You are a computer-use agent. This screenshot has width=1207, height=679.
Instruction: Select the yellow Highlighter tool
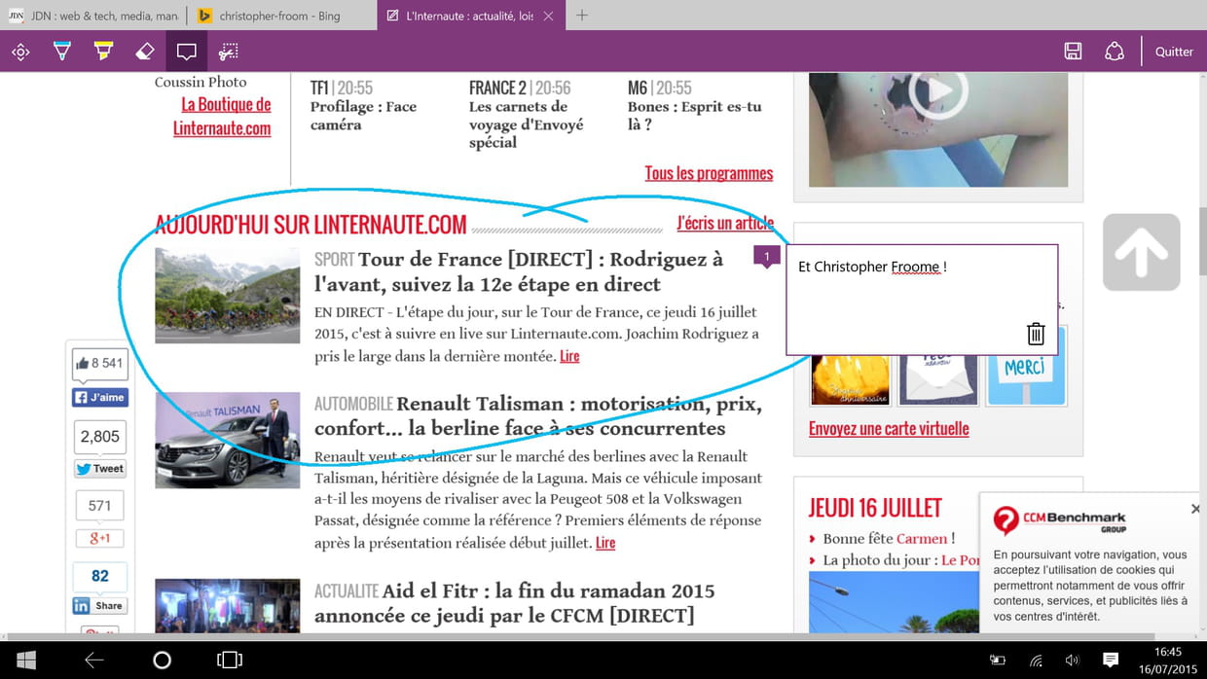click(103, 52)
